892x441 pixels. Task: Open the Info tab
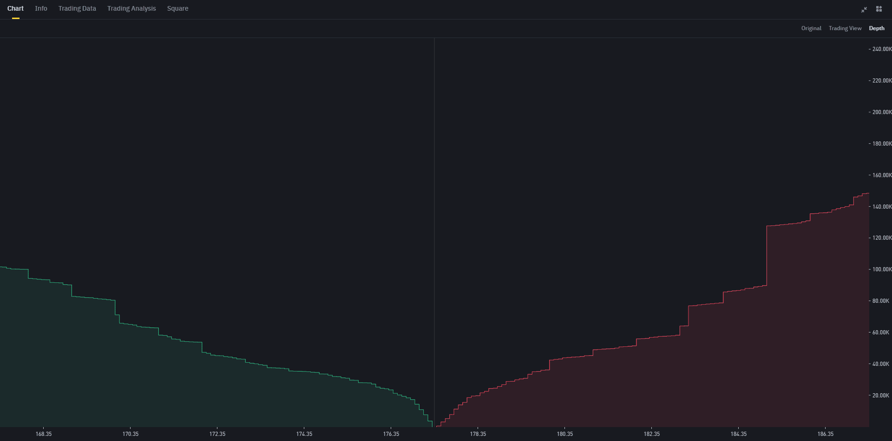click(x=41, y=8)
